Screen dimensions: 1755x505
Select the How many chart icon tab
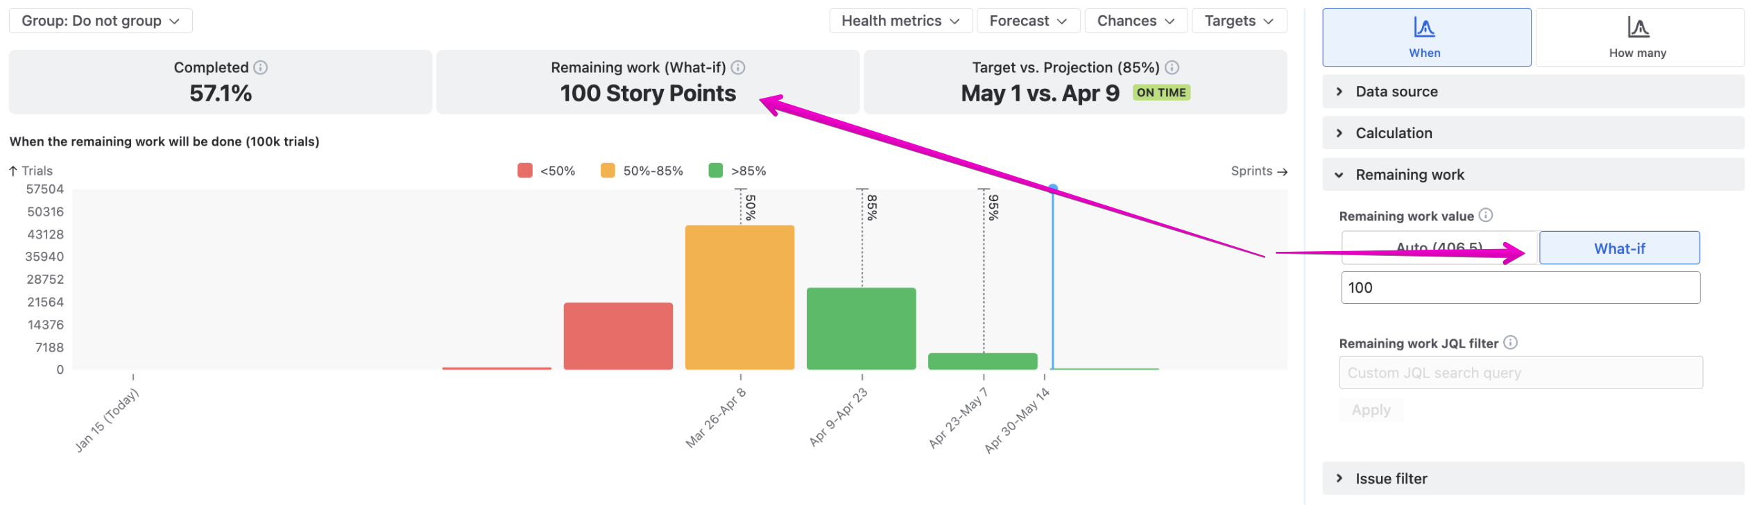coord(1639,37)
